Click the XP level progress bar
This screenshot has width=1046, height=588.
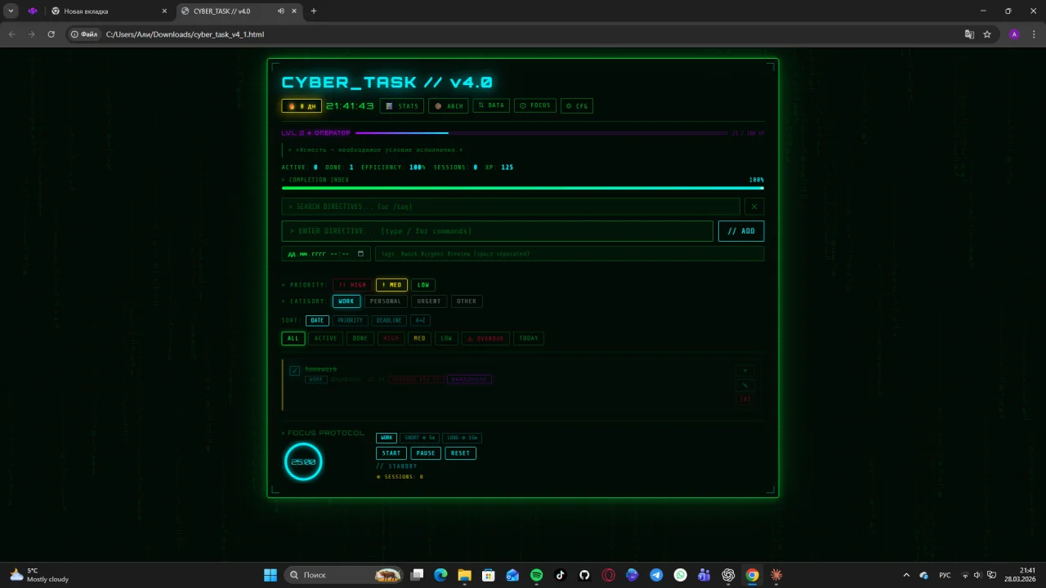pyautogui.click(x=541, y=133)
